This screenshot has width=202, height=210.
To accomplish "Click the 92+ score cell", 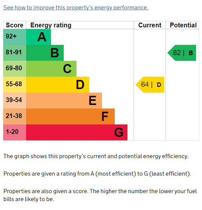I will pyautogui.click(x=15, y=37).
